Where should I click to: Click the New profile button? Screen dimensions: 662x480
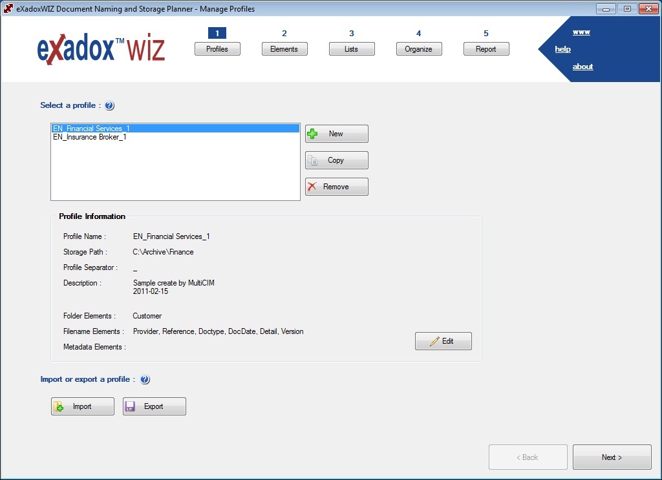(336, 134)
